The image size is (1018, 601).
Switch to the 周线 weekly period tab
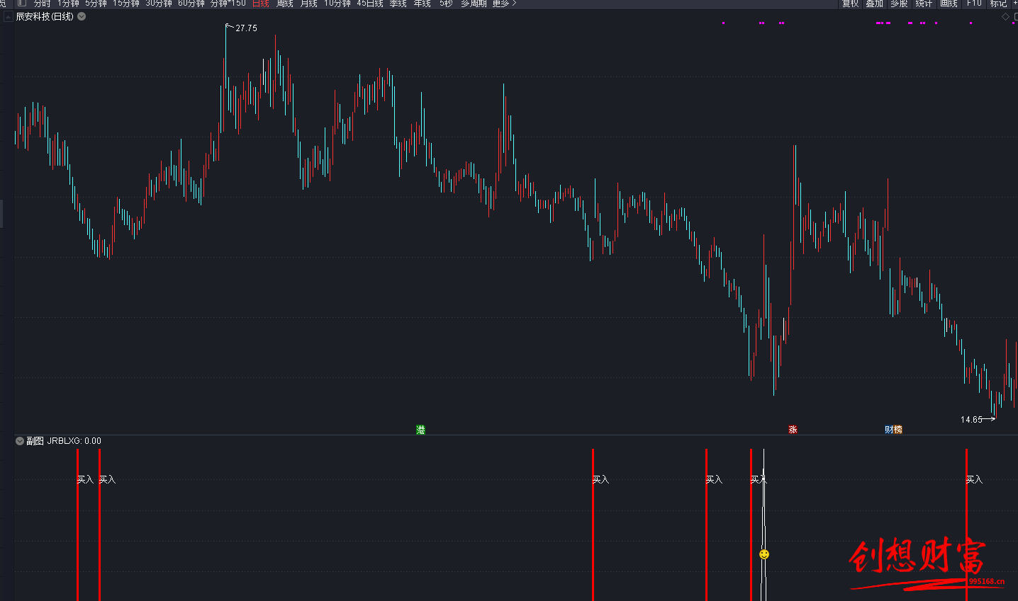click(x=285, y=4)
